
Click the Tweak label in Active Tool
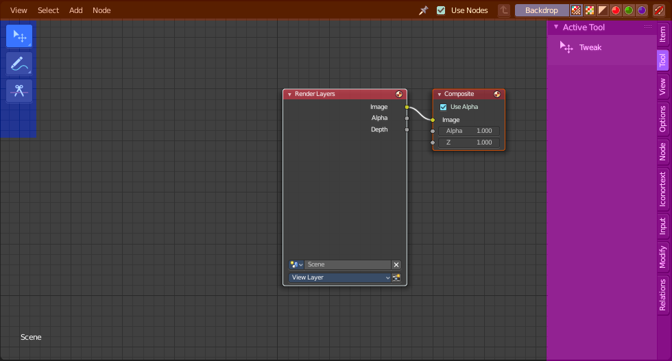(x=590, y=47)
